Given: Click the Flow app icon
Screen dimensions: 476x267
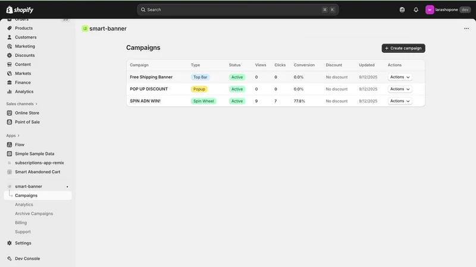Looking at the screenshot, I should coord(10,145).
